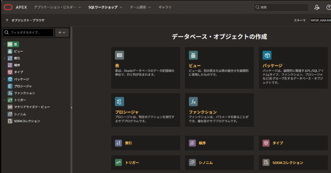Open the user administration icon
This screenshot has width=331, height=173.
(x=317, y=7)
